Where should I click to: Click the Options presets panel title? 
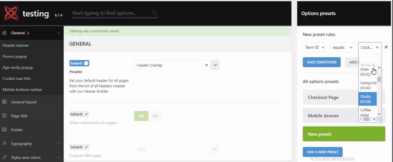pyautogui.click(x=318, y=13)
